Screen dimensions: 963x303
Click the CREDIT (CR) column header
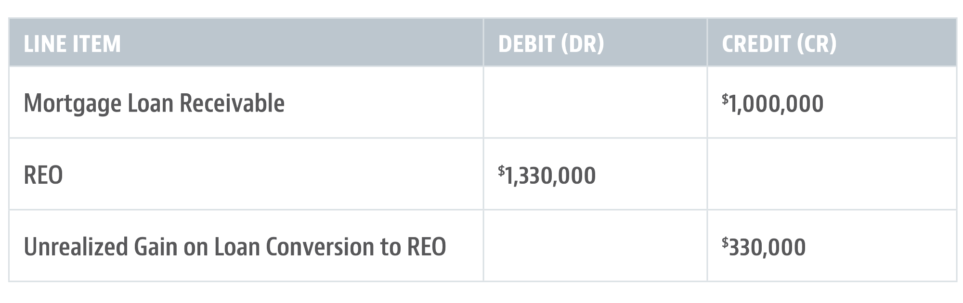[x=779, y=44]
